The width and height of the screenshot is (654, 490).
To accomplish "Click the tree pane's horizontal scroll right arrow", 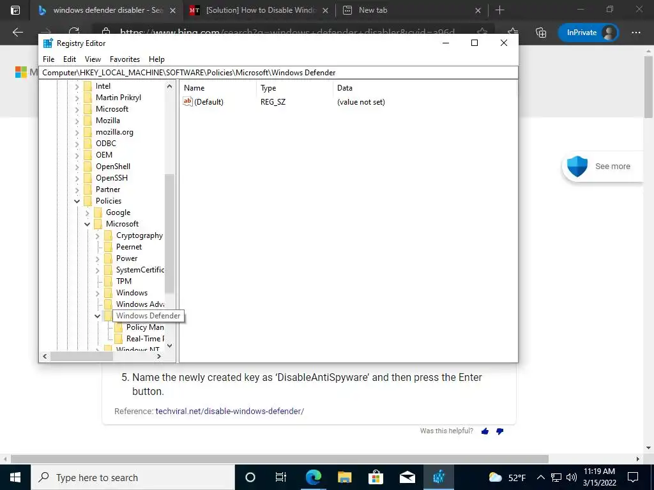I will tap(158, 356).
